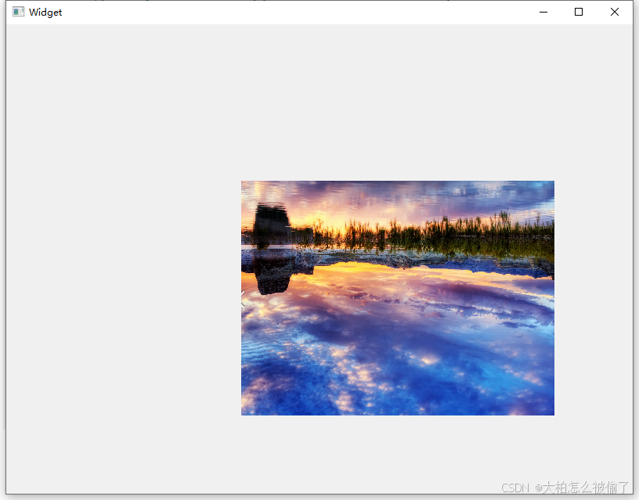Click the flipped sunset landscape image
The width and height of the screenshot is (639, 500).
pyautogui.click(x=397, y=298)
